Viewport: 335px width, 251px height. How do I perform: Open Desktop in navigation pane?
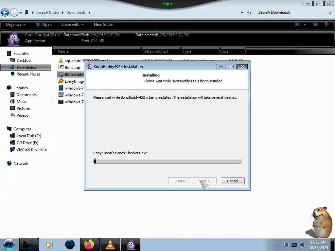click(x=24, y=60)
